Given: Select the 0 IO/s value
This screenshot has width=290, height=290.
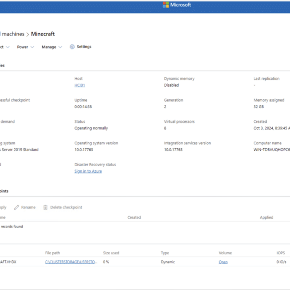Looking at the screenshot, I should [281, 262].
